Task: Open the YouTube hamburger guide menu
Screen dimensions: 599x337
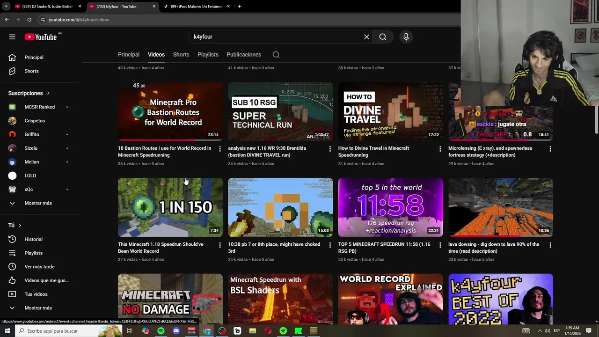Action: coord(12,37)
